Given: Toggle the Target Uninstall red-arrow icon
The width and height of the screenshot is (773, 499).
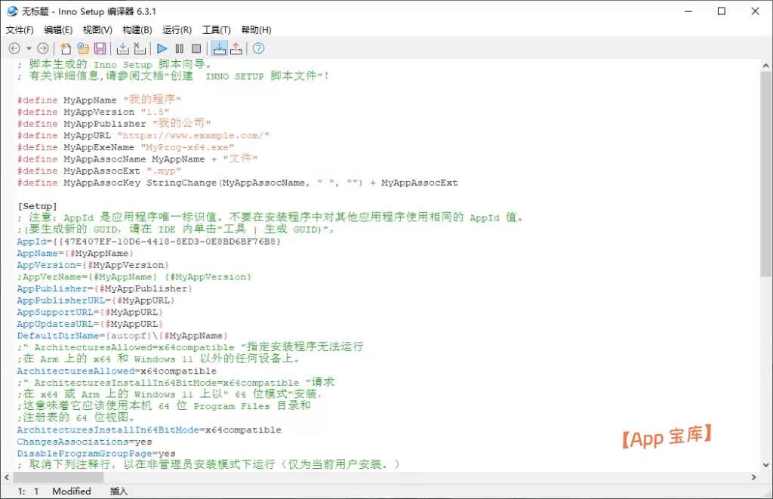Looking at the screenshot, I should [x=236, y=48].
